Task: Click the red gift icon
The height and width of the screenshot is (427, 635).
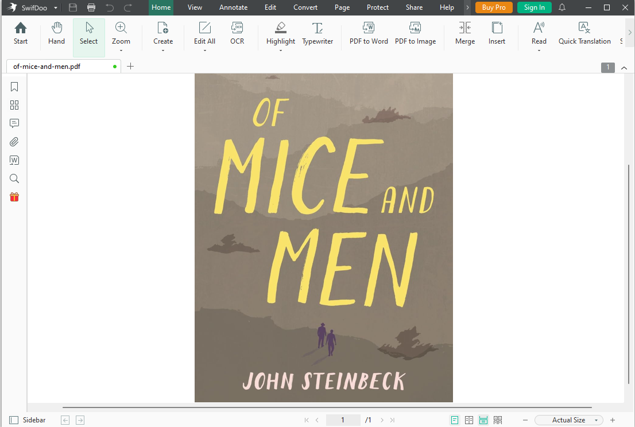Action: pos(14,197)
